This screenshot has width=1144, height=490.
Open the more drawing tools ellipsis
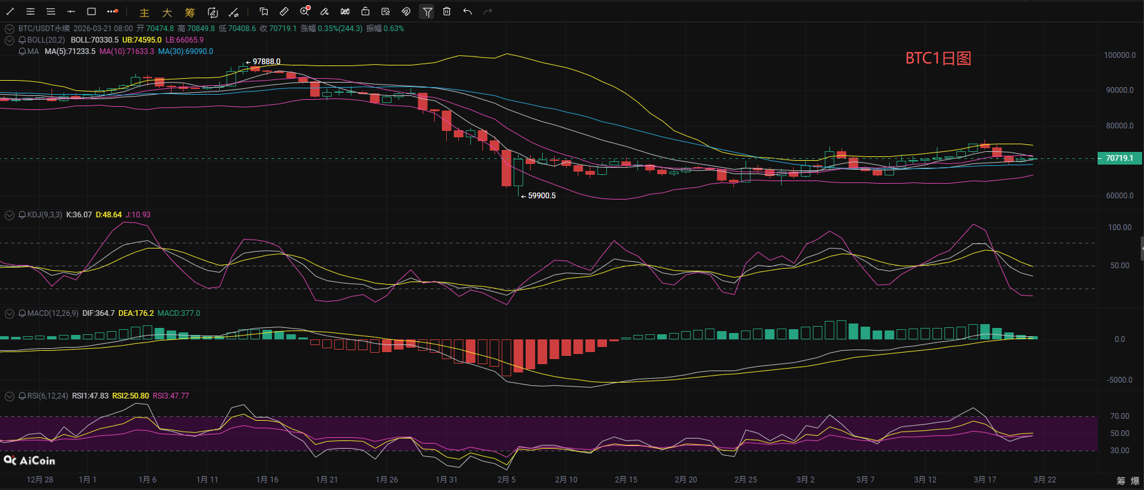click(x=112, y=11)
